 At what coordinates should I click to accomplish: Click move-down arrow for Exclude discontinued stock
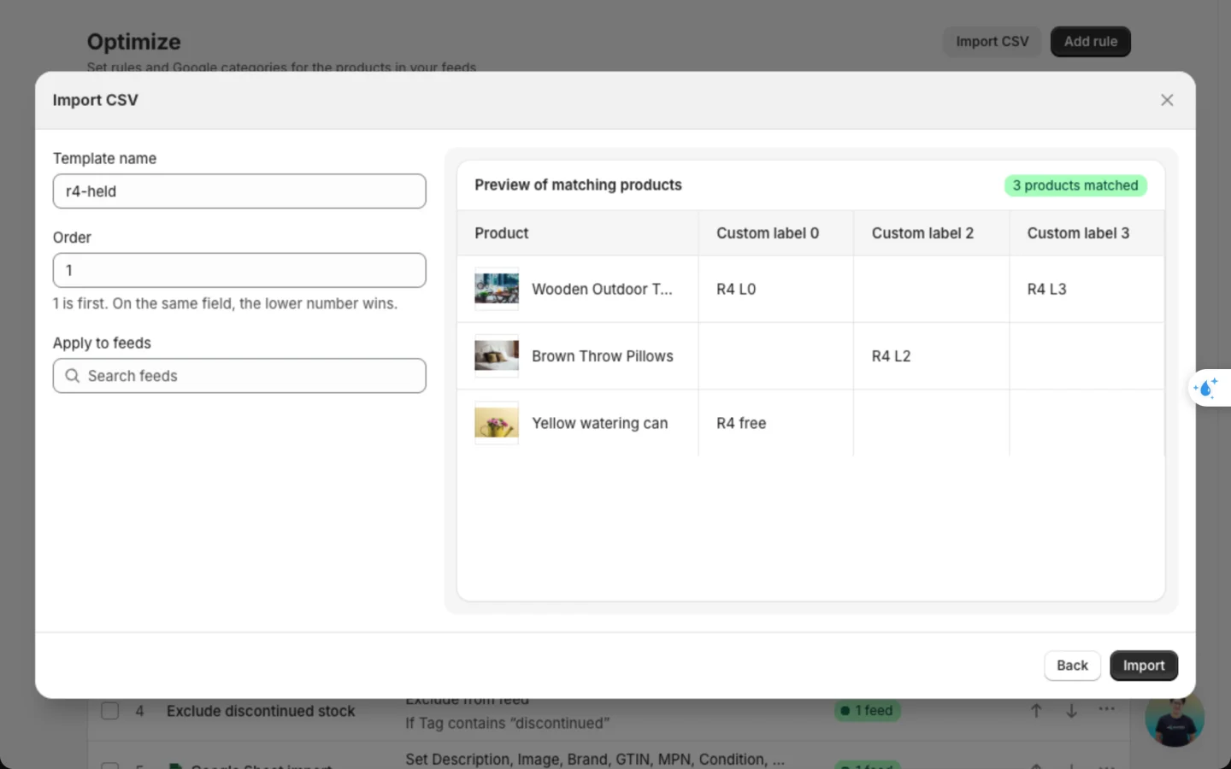(1071, 710)
